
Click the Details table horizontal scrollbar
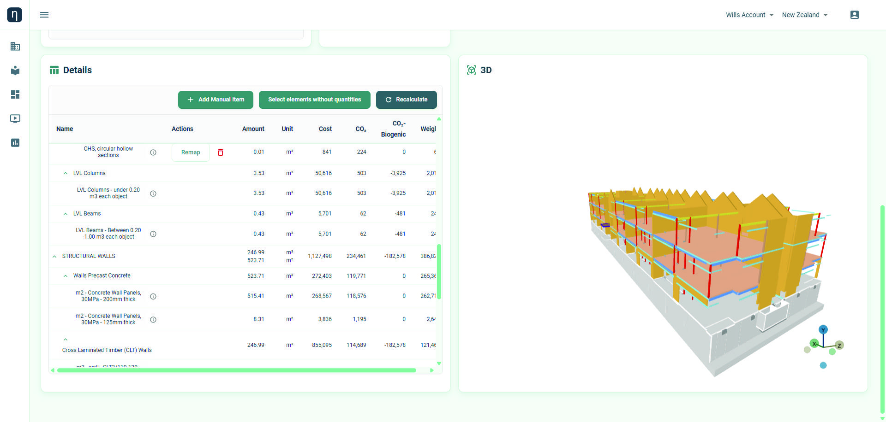click(237, 370)
